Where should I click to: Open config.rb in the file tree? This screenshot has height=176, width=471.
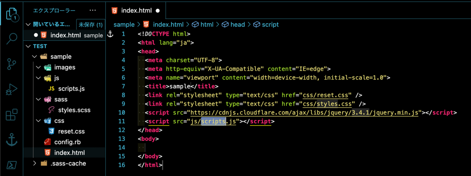click(67, 142)
